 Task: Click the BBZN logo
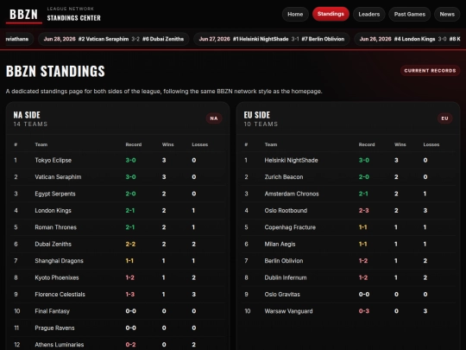click(x=24, y=15)
